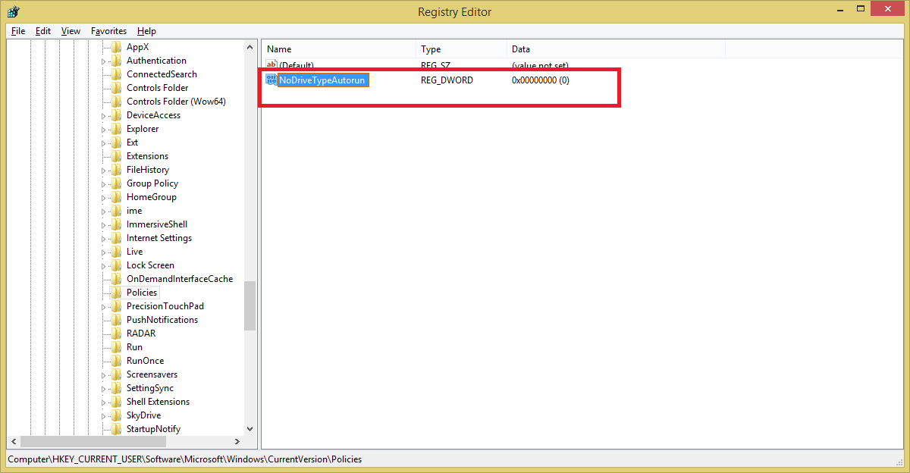Click the tree pane's scroll down arrow
The width and height of the screenshot is (910, 473).
click(x=250, y=428)
